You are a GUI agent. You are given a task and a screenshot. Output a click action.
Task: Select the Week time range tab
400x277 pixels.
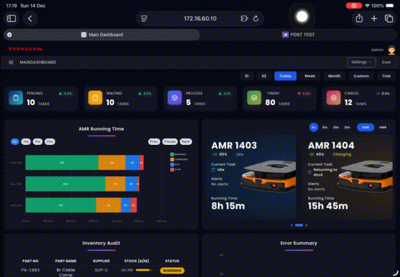[x=310, y=76]
